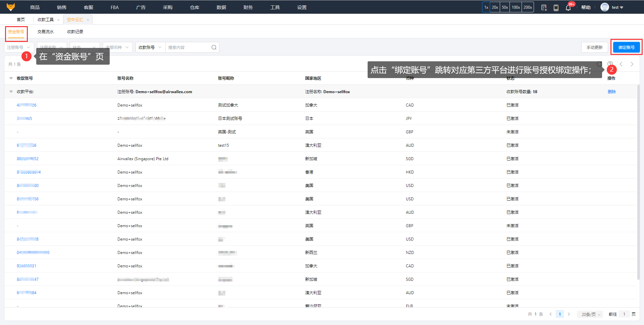Click the 删除 link
Viewport: 644px width, 325px height.
pyautogui.click(x=611, y=92)
